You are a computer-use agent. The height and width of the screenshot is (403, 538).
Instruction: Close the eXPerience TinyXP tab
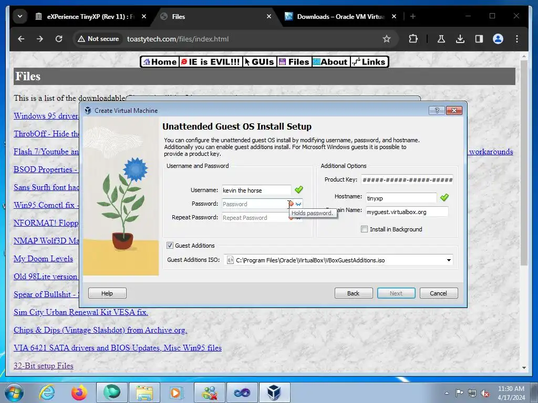tap(144, 16)
